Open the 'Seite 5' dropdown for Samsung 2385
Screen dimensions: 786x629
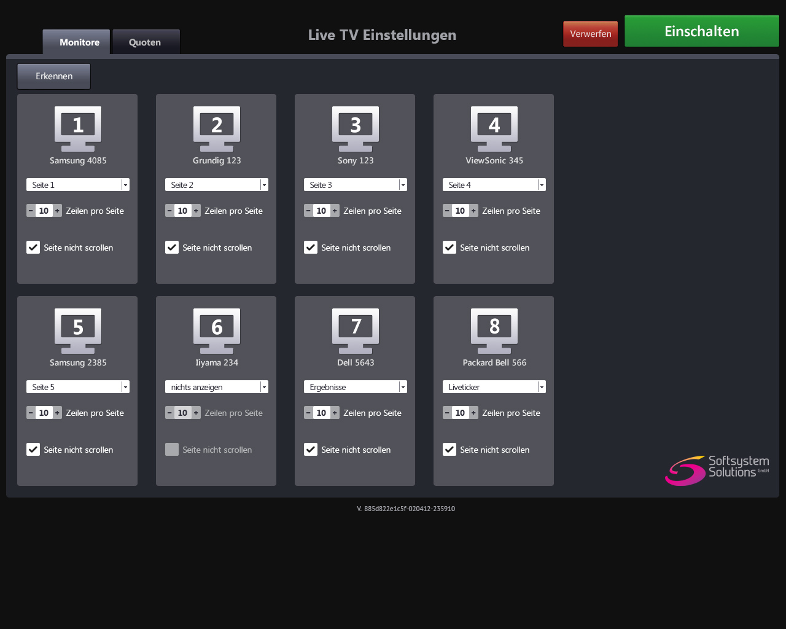tap(78, 387)
